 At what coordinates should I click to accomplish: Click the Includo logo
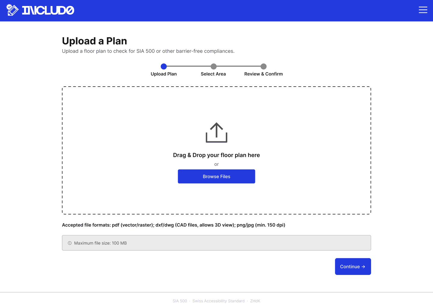pos(40,10)
